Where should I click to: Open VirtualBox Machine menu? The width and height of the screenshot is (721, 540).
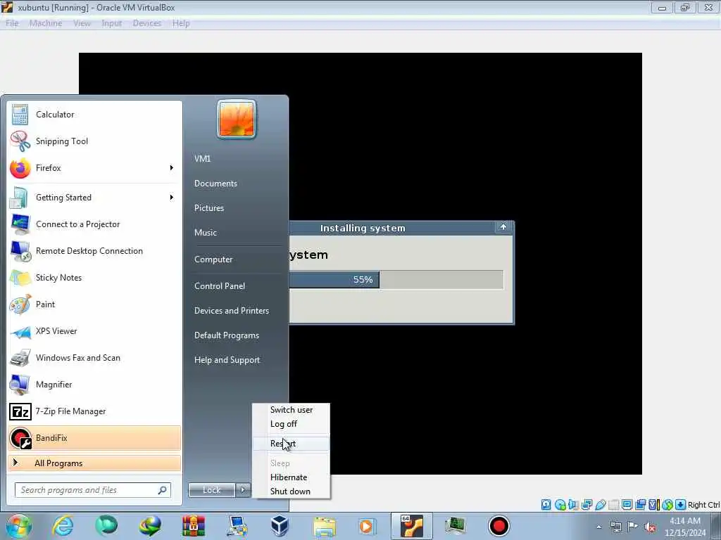[46, 23]
